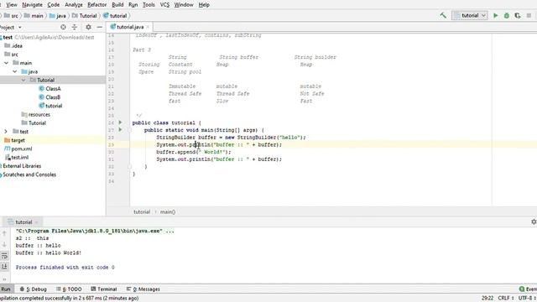Open the 6: TODO tool window
This screenshot has height=302, width=537.
(69, 289)
